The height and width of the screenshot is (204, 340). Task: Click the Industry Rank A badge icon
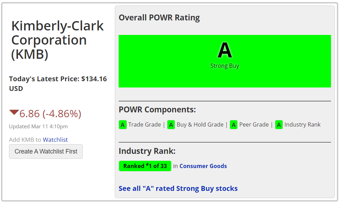click(x=279, y=125)
